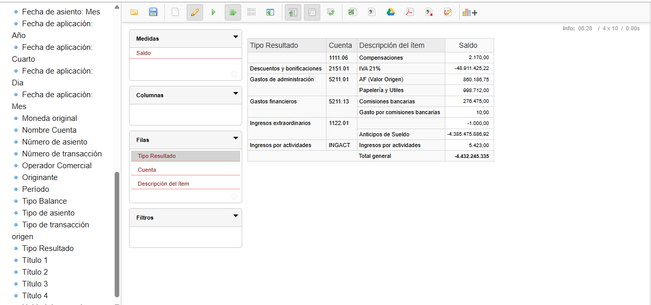Click the Anticipos de Sueldo cell

tap(401, 134)
